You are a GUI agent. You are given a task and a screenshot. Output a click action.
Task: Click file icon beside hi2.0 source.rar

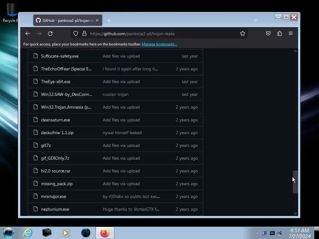tap(36, 171)
